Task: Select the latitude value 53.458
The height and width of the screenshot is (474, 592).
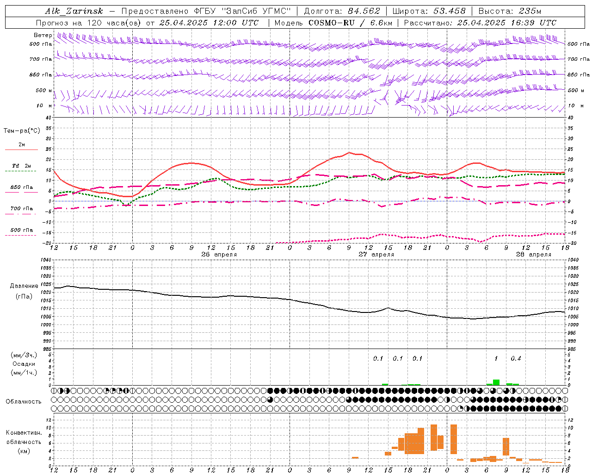Action: click(449, 11)
